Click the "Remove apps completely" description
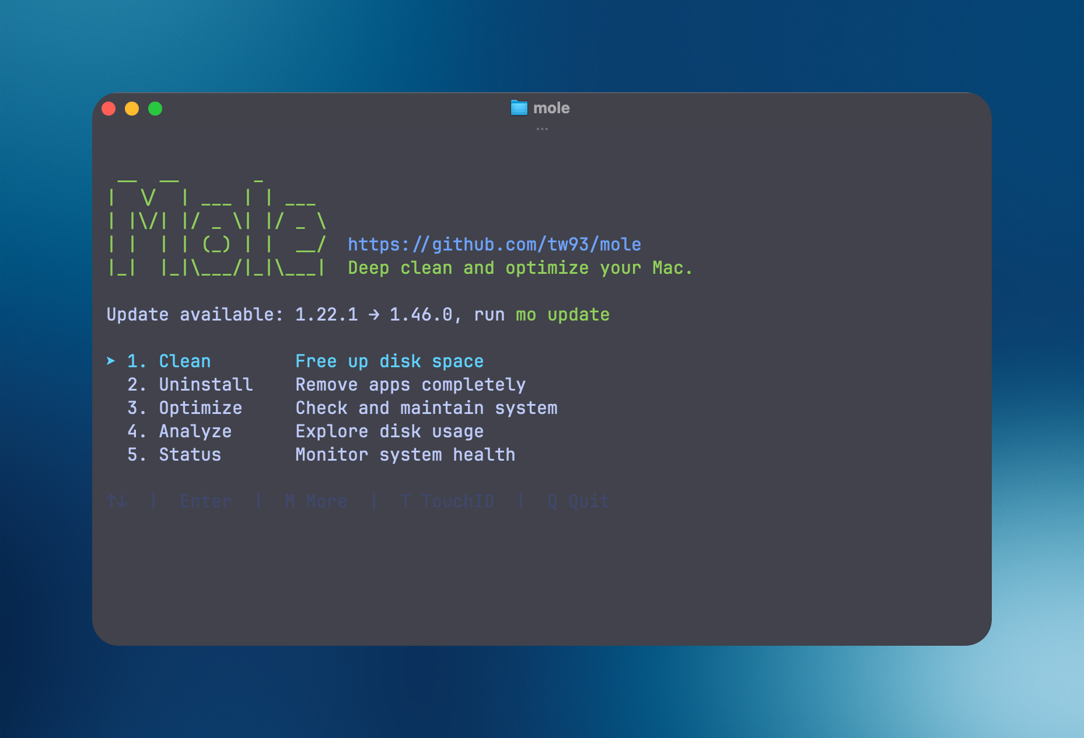Viewport: 1084px width, 738px height. [x=410, y=385]
